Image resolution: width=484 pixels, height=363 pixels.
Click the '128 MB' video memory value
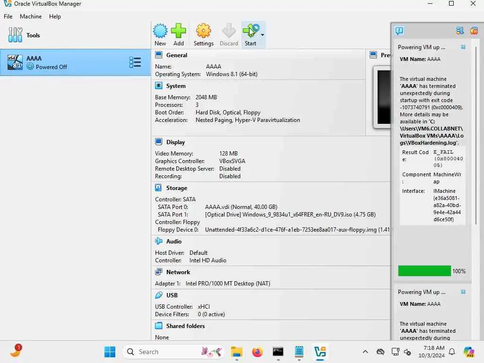click(228, 154)
